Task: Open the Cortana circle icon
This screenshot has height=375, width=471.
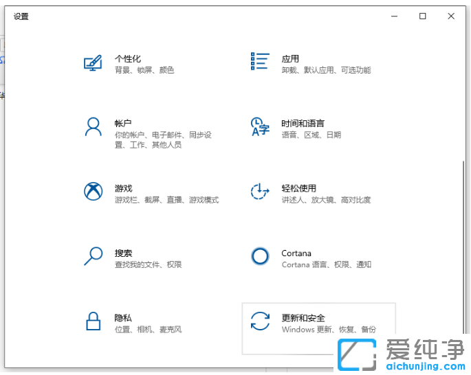Action: pos(260,256)
